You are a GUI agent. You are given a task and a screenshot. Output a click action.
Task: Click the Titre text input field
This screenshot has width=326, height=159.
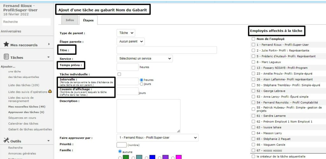167,50
